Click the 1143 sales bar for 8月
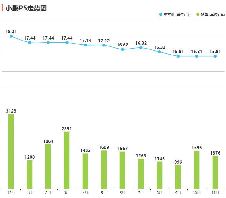Viewport: 226px width, 198px height. tap(160, 175)
